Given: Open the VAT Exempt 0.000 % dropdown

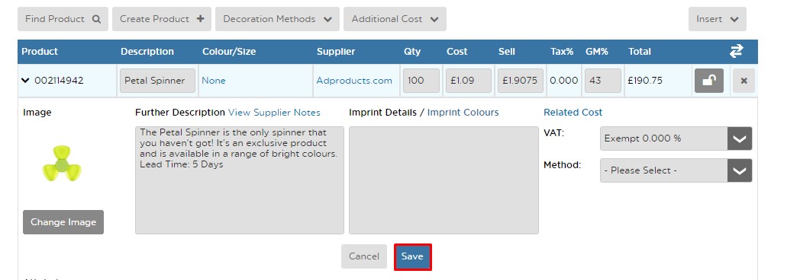Looking at the screenshot, I should click(676, 138).
